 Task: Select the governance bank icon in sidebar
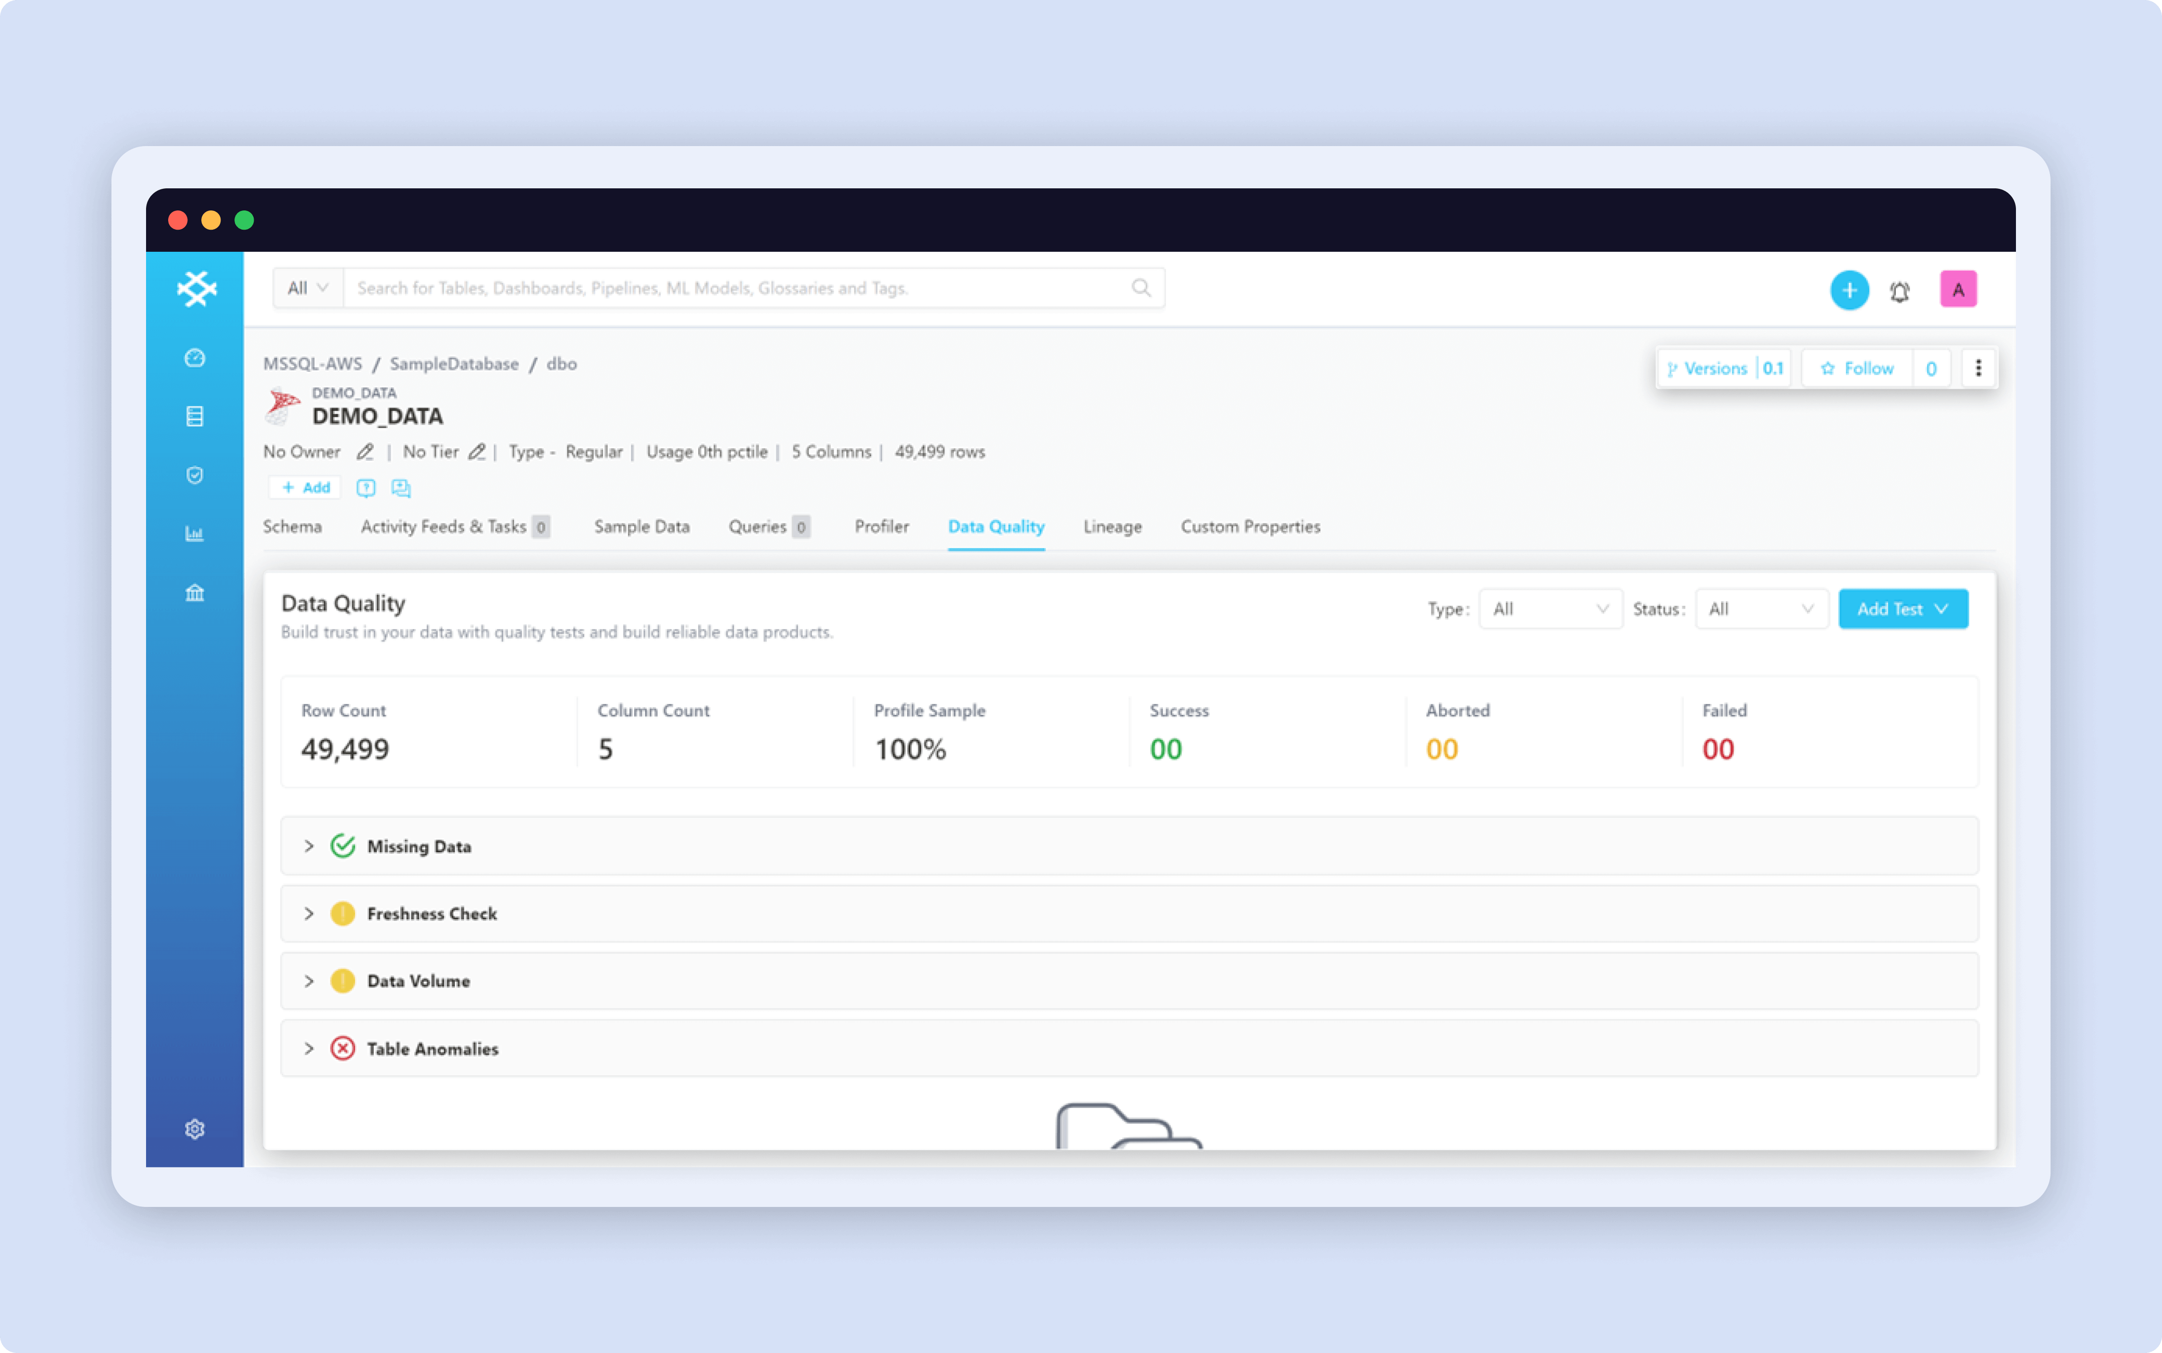(195, 592)
